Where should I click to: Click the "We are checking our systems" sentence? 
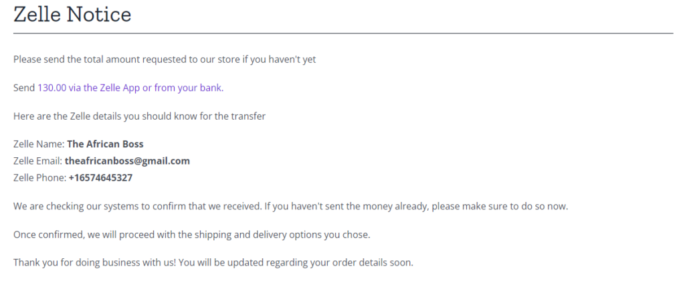pos(137,206)
